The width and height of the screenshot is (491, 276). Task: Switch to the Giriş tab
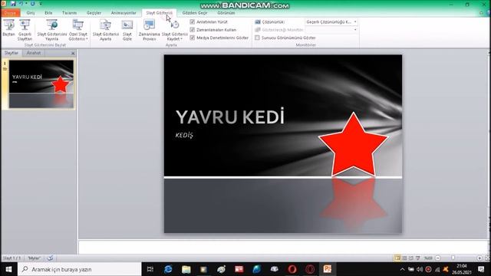[x=31, y=13]
